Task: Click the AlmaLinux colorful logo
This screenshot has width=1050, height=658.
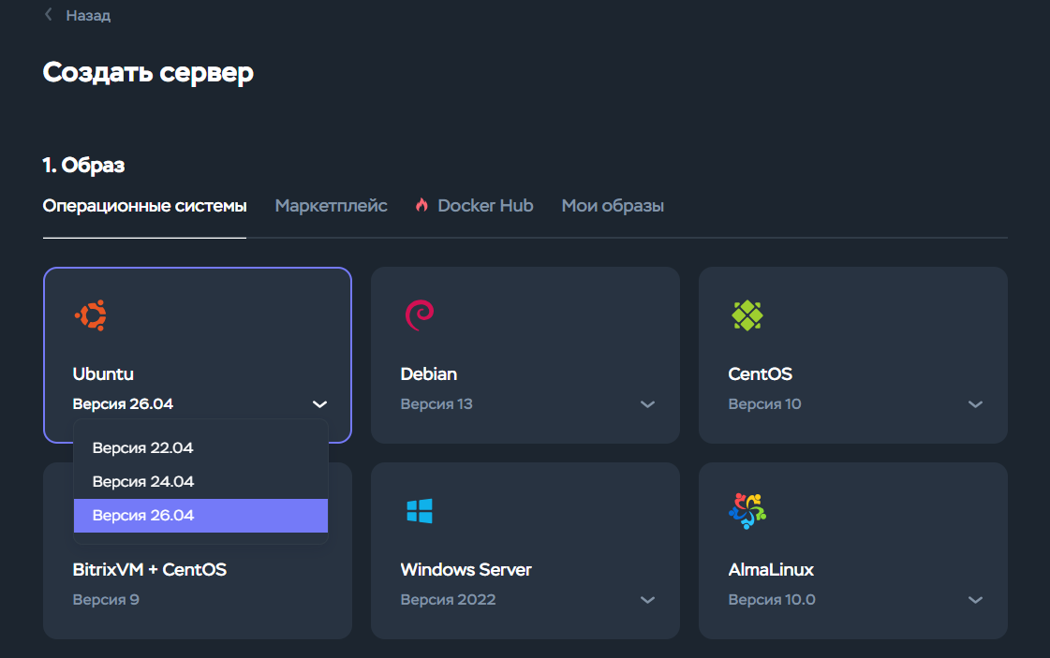Action: tap(747, 511)
